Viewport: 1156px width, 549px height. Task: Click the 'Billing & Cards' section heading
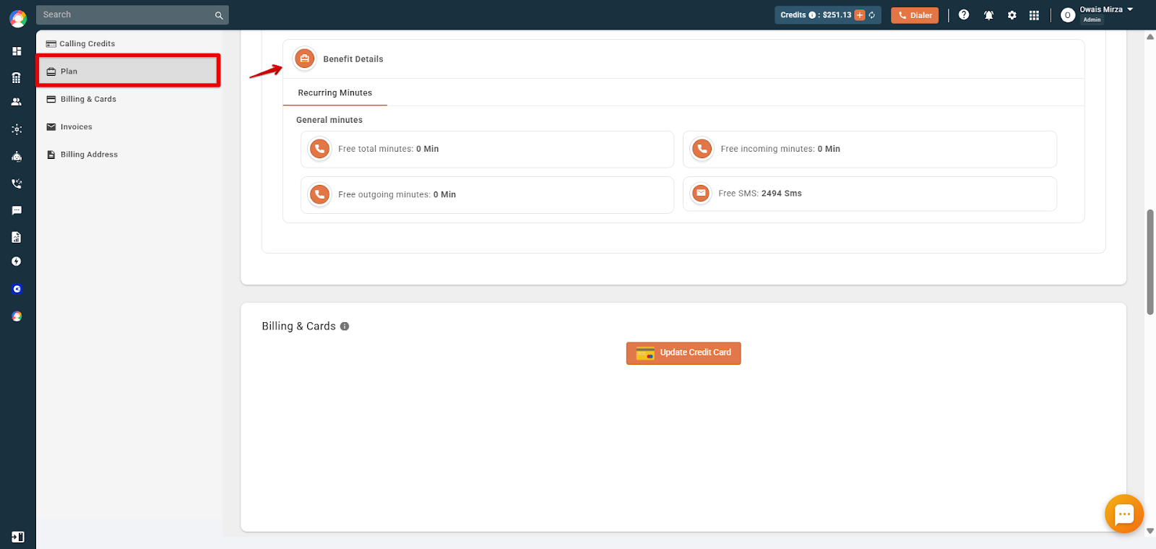coord(299,327)
